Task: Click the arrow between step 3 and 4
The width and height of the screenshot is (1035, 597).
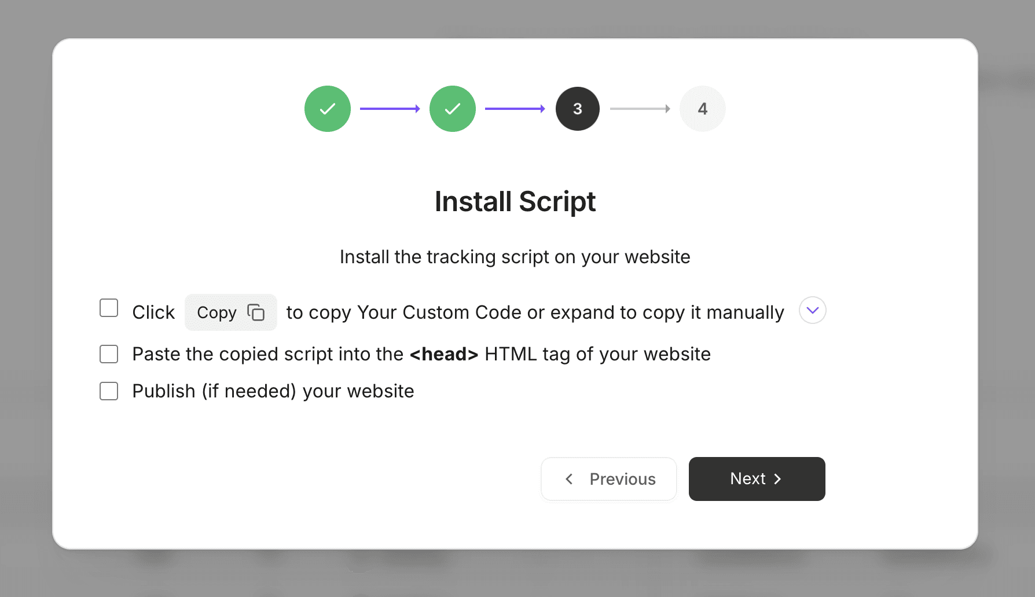Action: 639,108
